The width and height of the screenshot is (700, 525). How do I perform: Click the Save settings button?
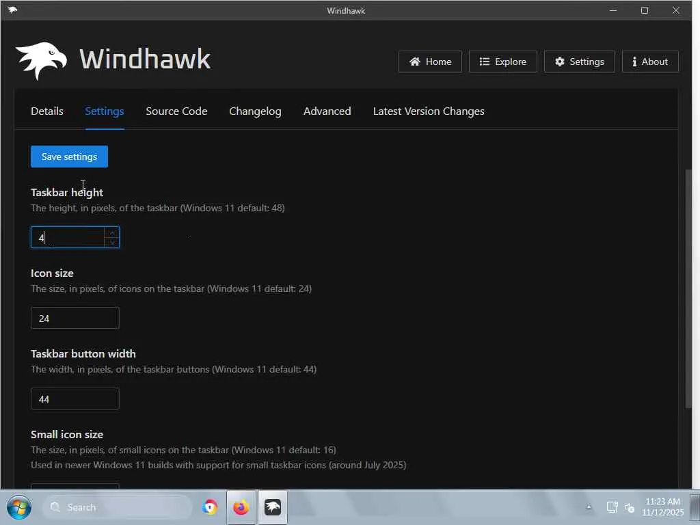tap(69, 157)
